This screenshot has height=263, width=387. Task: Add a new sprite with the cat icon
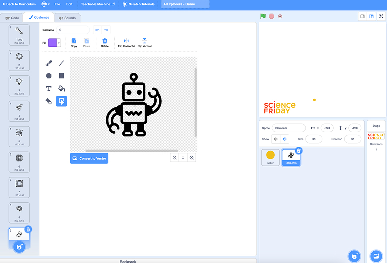353,256
